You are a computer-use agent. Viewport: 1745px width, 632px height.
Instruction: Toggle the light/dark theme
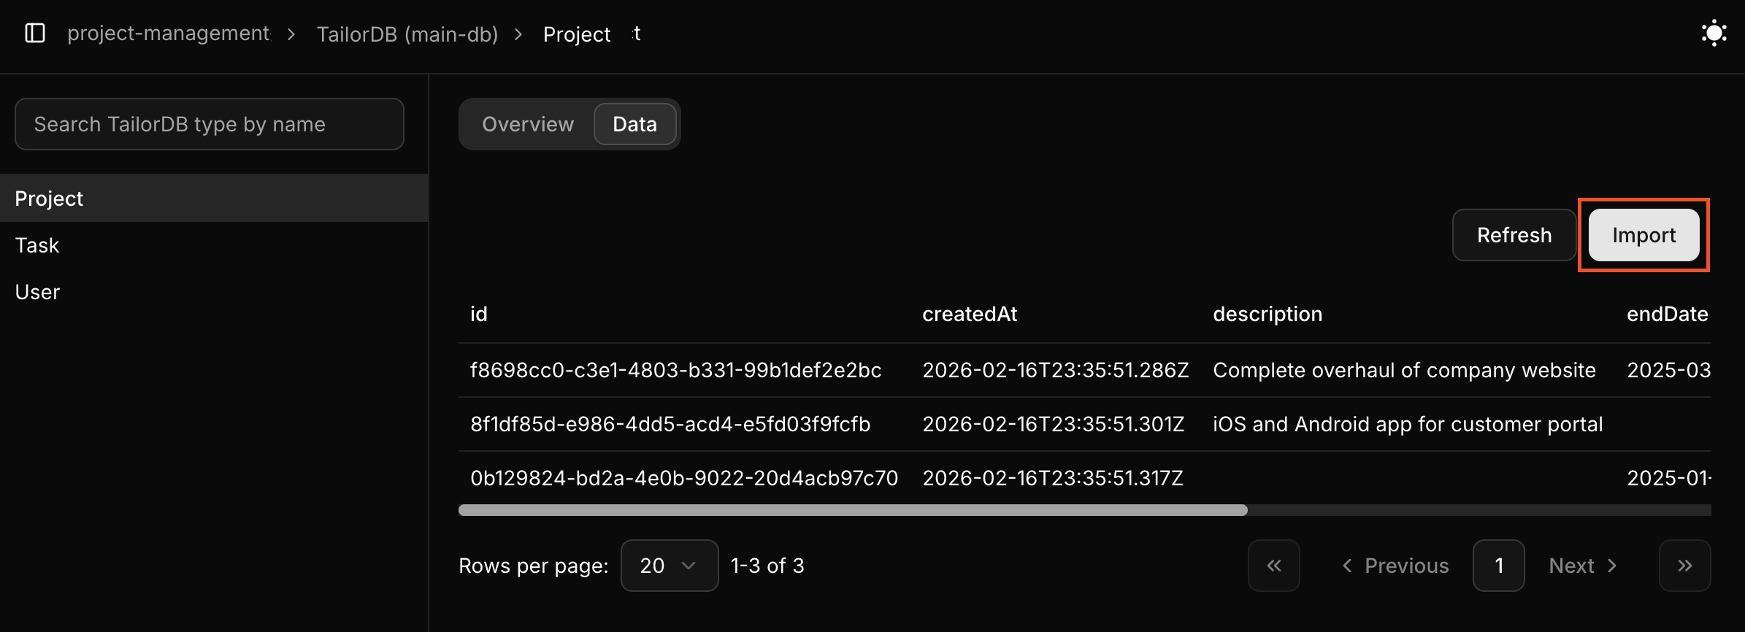pyautogui.click(x=1713, y=33)
